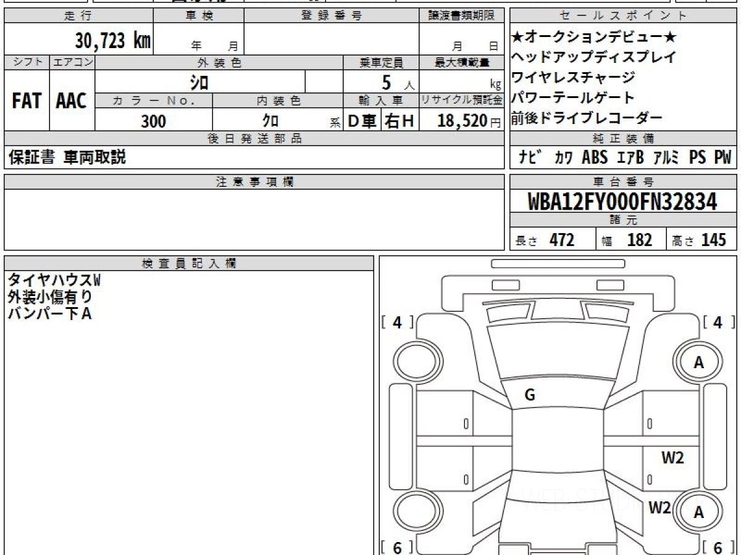The width and height of the screenshot is (741, 555).
Task: Click the height value 高さ 145
Action: 700,240
